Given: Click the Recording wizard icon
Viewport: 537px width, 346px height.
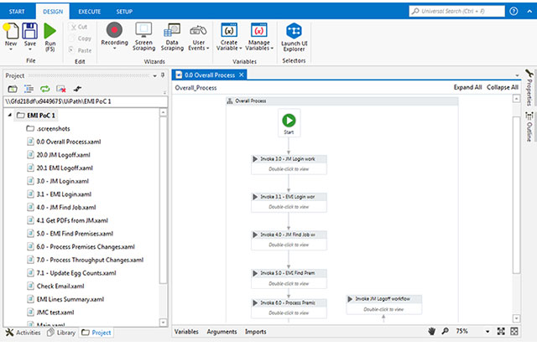Looking at the screenshot, I should point(114,30).
